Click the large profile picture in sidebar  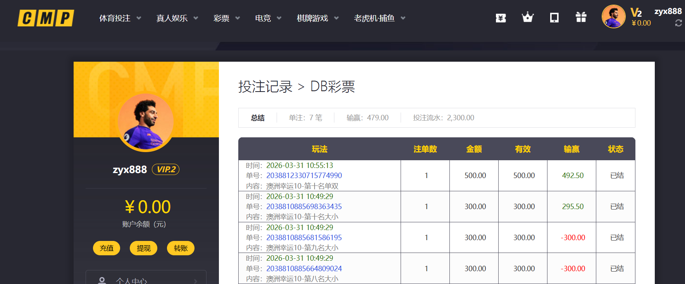pos(146,122)
